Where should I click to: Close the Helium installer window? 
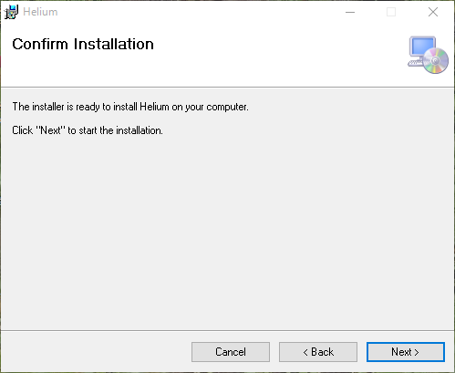click(x=433, y=12)
